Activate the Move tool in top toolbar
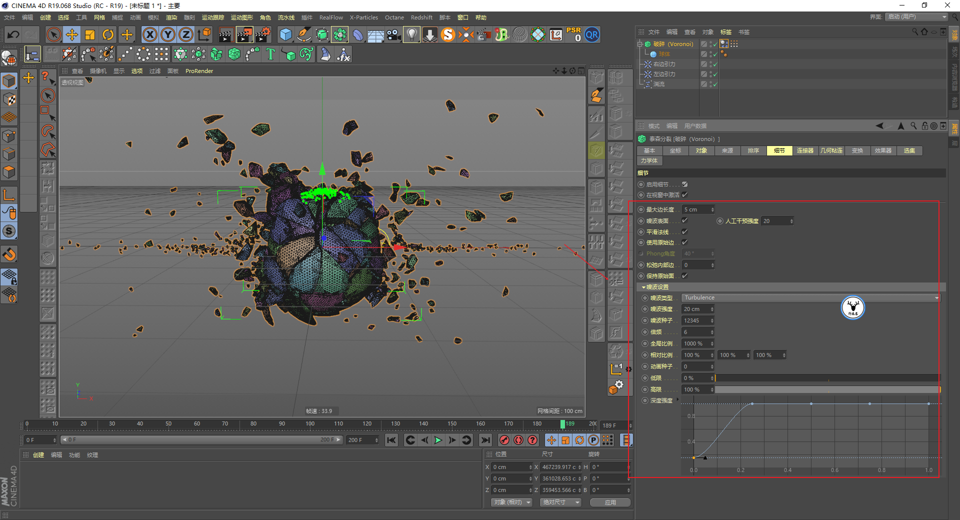 click(72, 34)
